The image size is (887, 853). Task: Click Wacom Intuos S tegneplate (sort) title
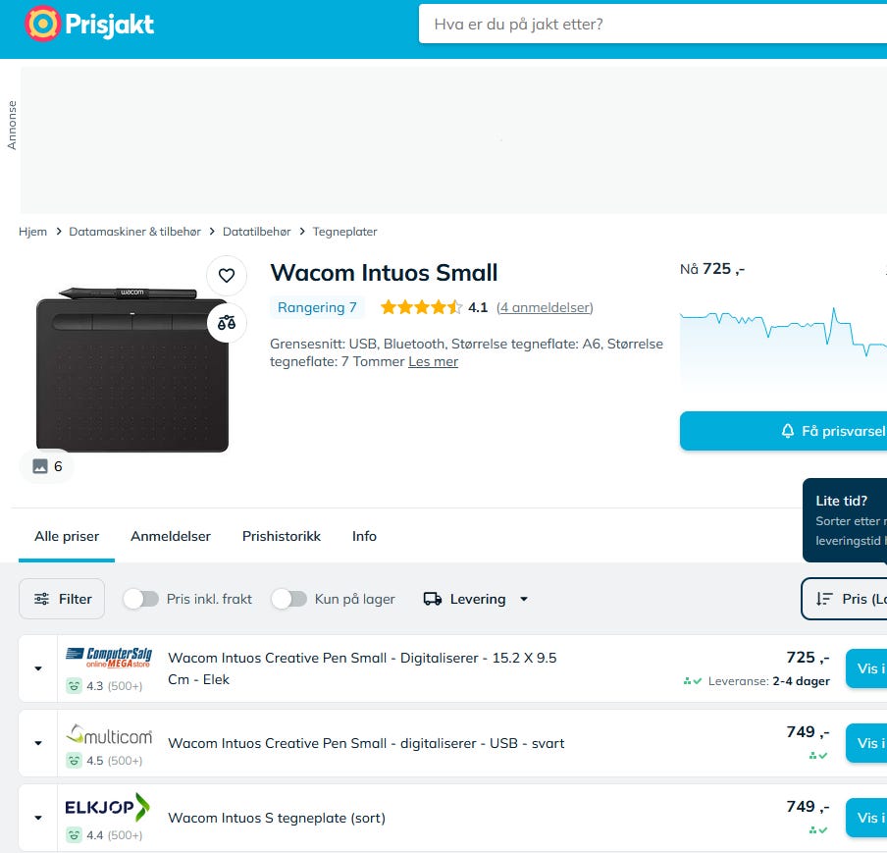[277, 818]
